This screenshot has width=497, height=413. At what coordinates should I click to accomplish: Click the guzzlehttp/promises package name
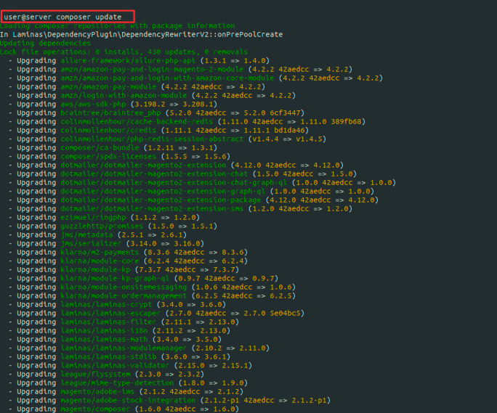click(x=102, y=226)
